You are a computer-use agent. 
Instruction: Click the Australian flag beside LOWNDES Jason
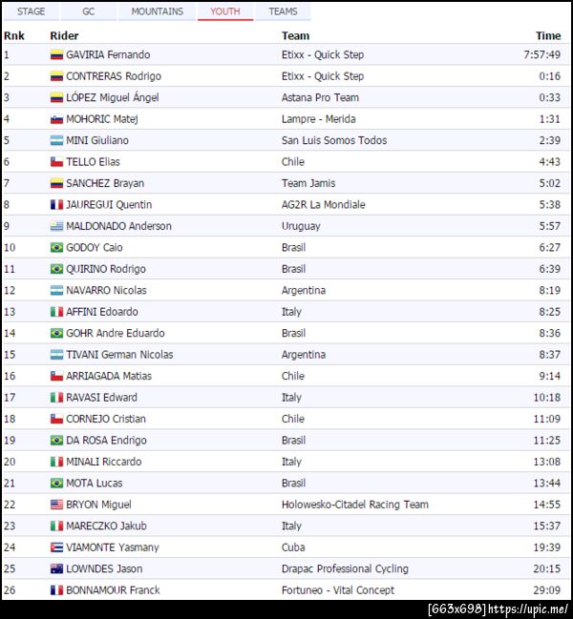pyautogui.click(x=56, y=569)
